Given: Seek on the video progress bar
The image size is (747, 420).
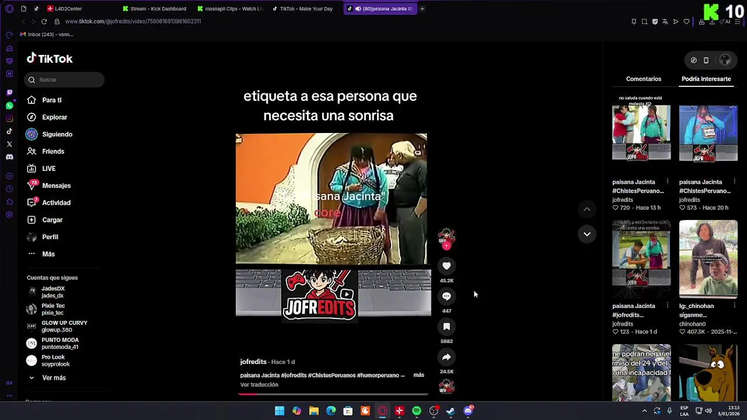Looking at the screenshot, I should [x=333, y=394].
